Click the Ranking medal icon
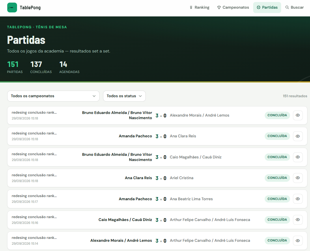This screenshot has height=251, width=310. pyautogui.click(x=191, y=8)
